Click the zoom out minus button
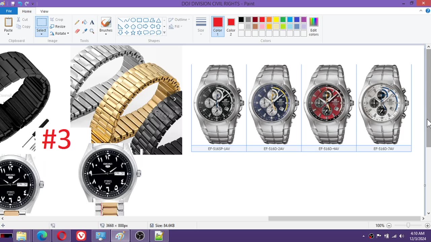The height and width of the screenshot is (242, 431). pos(389,226)
